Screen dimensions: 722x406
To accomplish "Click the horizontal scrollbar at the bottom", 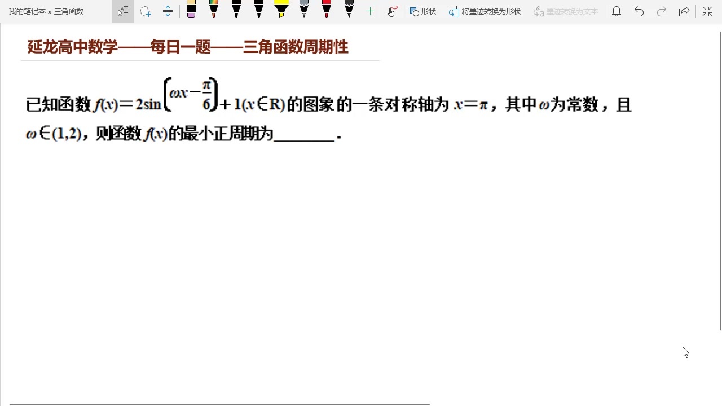I will 220,404.
